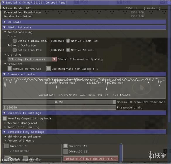Expand Texture Management node
This screenshot has width=171, height=164.
click(5, 123)
